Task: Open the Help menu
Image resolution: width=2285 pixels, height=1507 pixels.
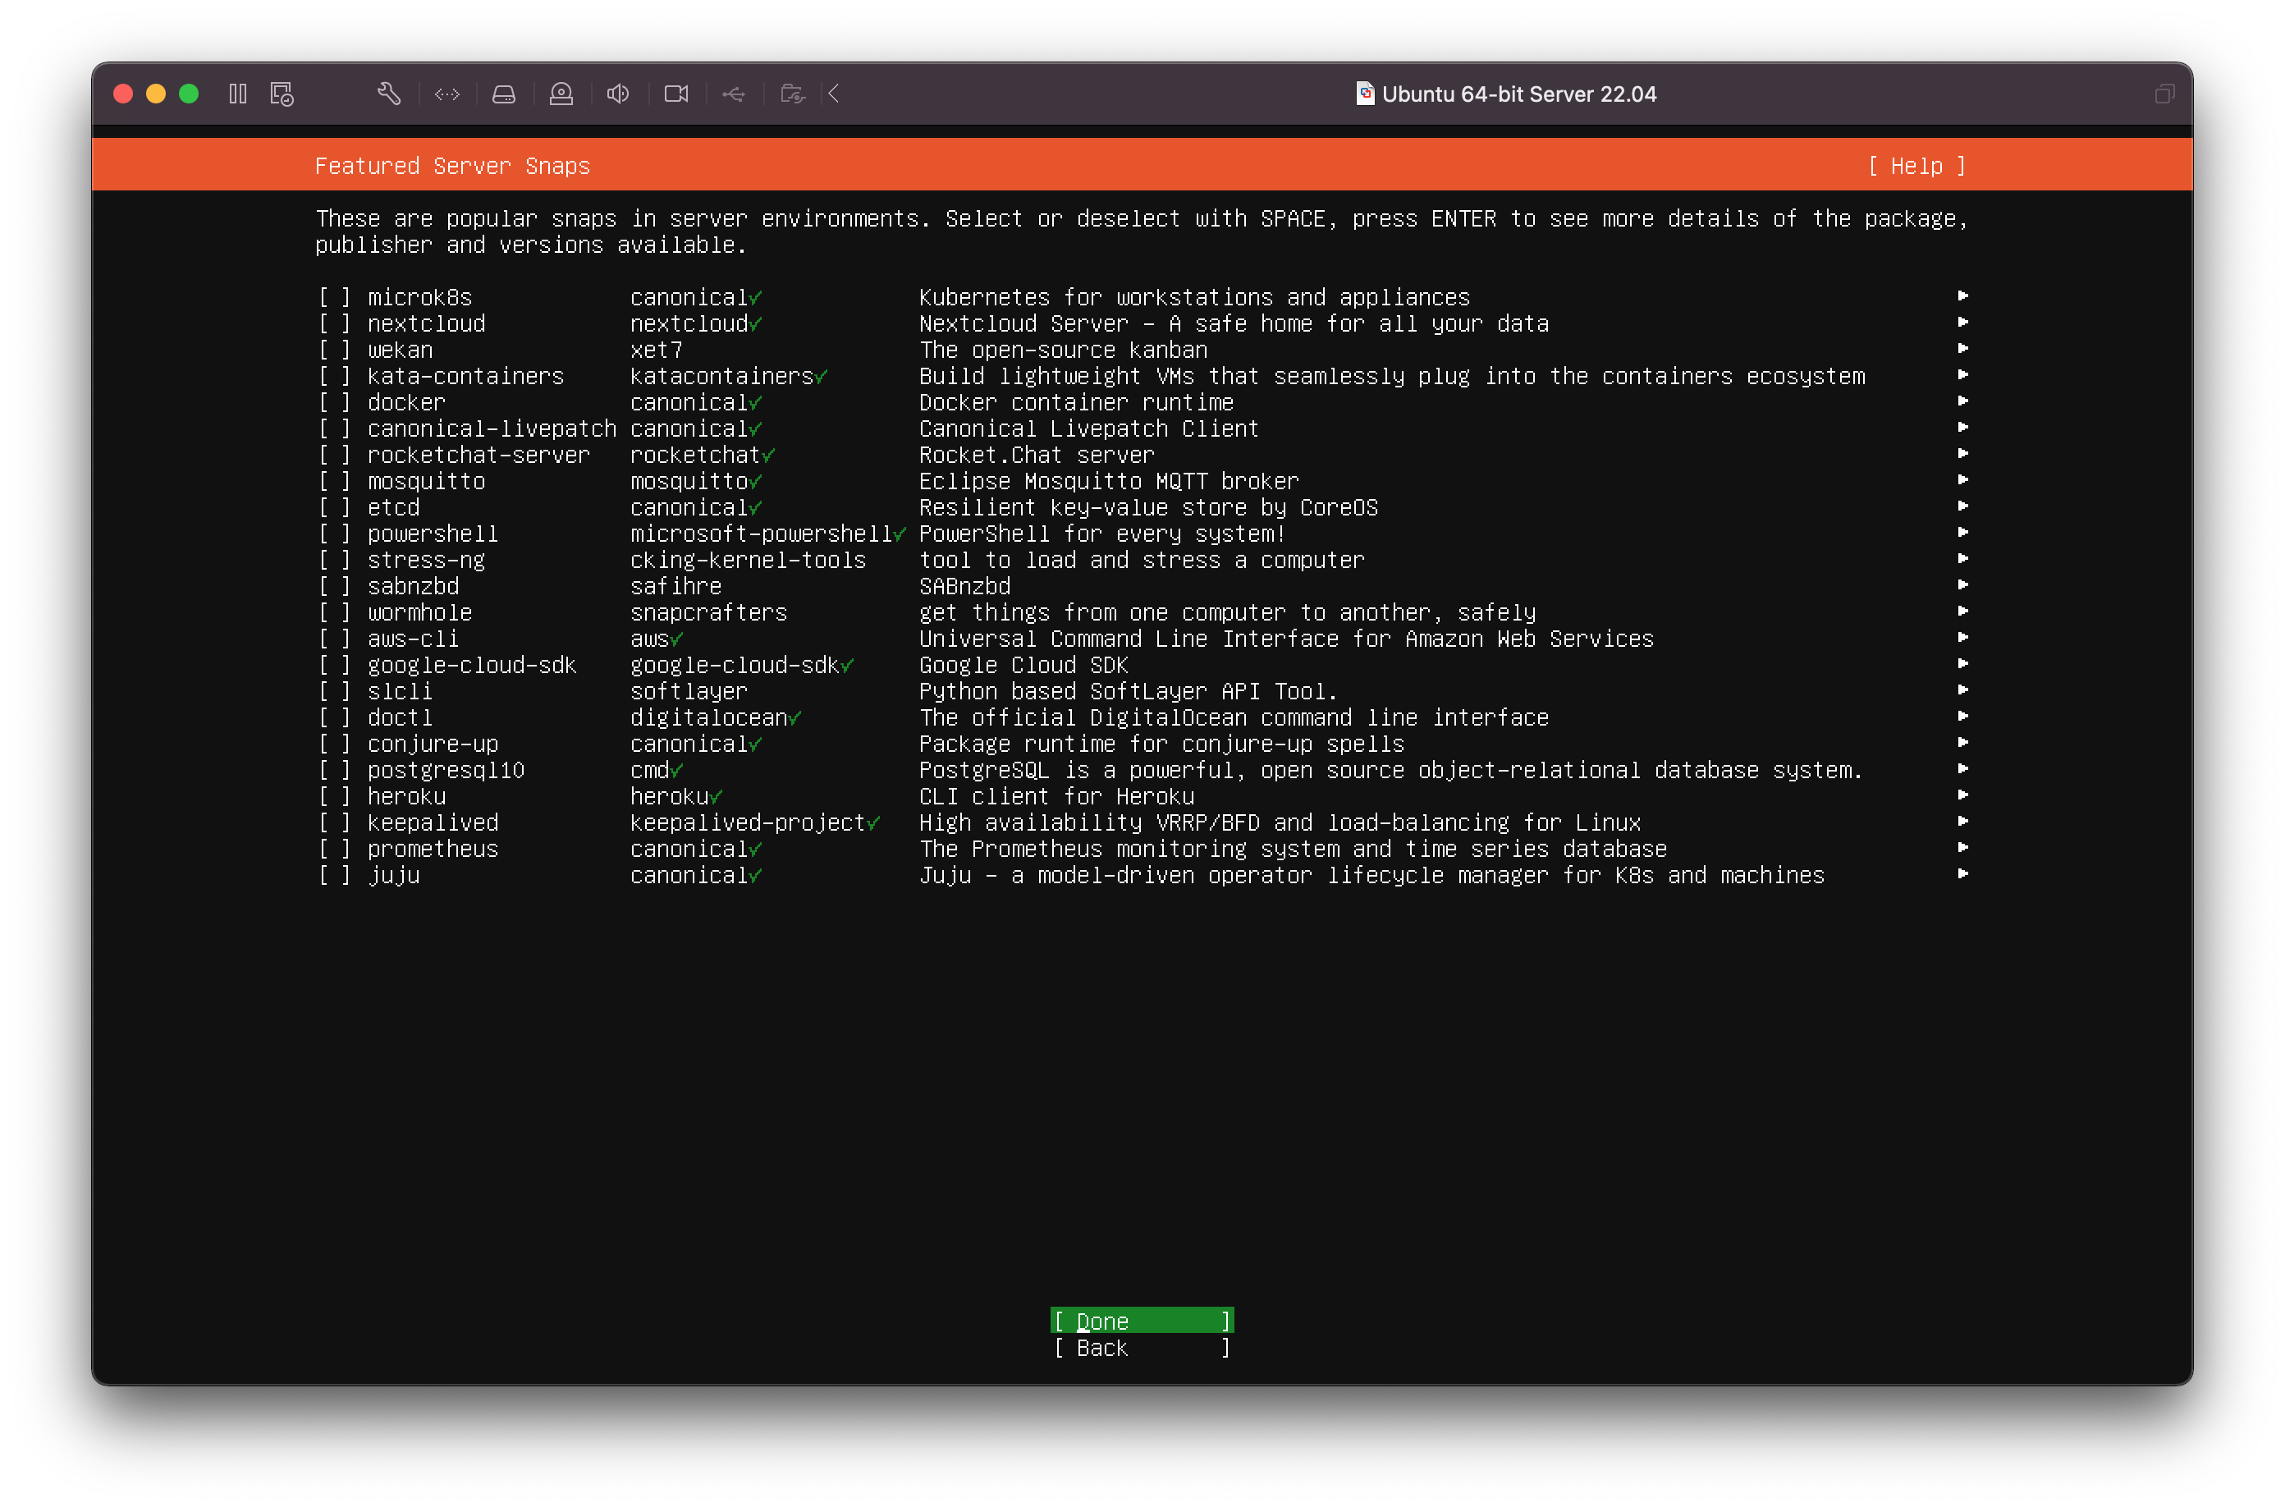Action: click(1916, 167)
